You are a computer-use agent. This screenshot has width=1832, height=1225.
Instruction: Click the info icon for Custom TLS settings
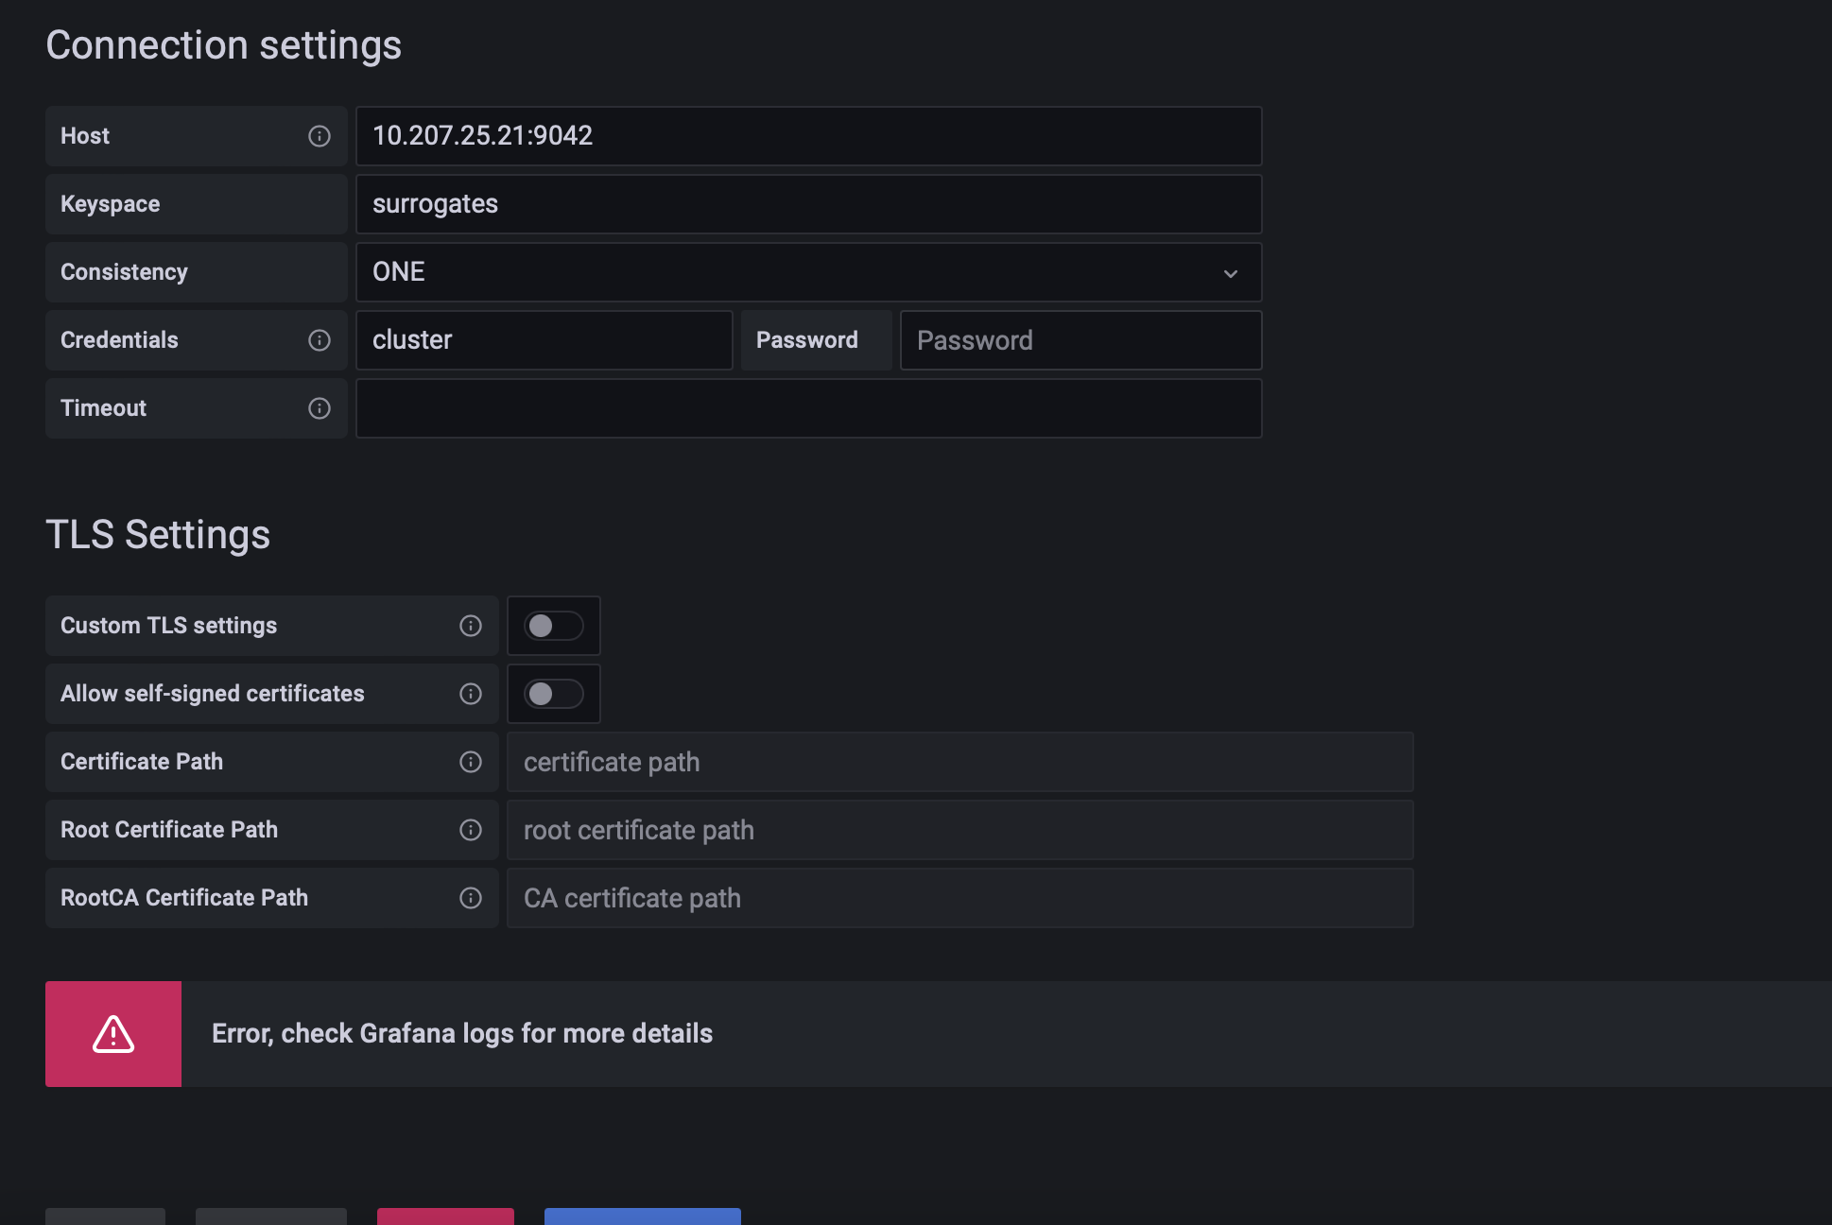coord(470,625)
